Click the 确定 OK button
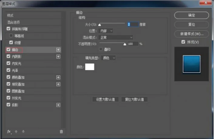Viewport: 214px width, 139px height. click(x=192, y=15)
